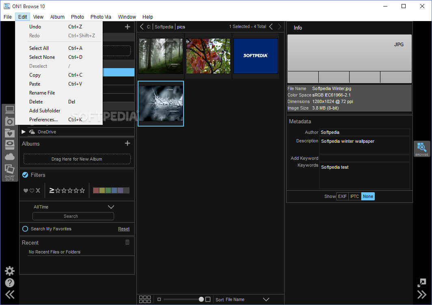Viewport: 432px width, 305px height.
Task: Collapse left panel with double left arrows
Action: click(x=10, y=294)
